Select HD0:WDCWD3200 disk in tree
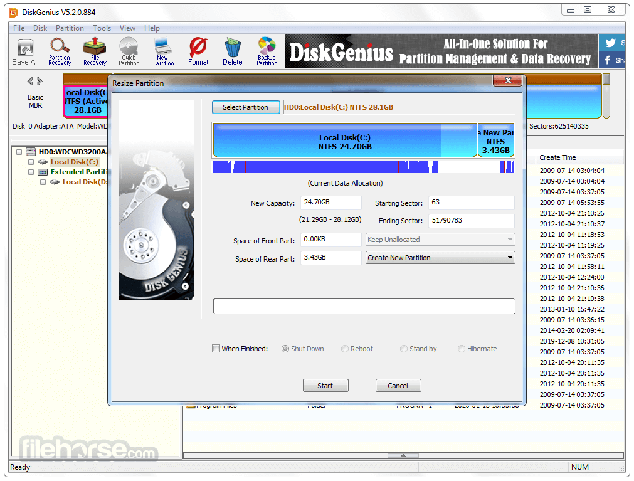This screenshot has height=481, width=634. coord(73,152)
